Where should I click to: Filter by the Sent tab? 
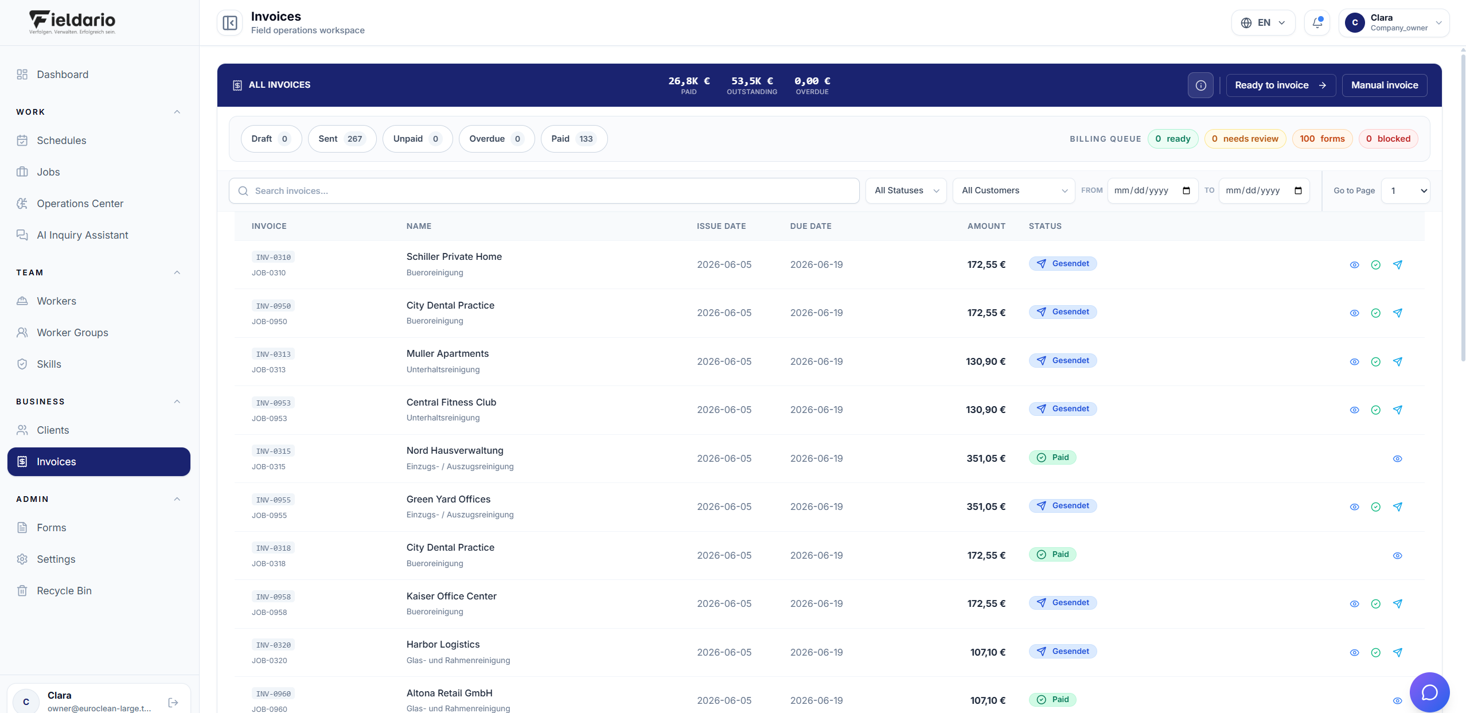coord(342,139)
